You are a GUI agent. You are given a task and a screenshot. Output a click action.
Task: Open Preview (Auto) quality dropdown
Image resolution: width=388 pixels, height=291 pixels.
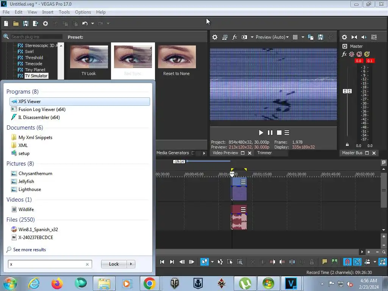pyautogui.click(x=272, y=37)
